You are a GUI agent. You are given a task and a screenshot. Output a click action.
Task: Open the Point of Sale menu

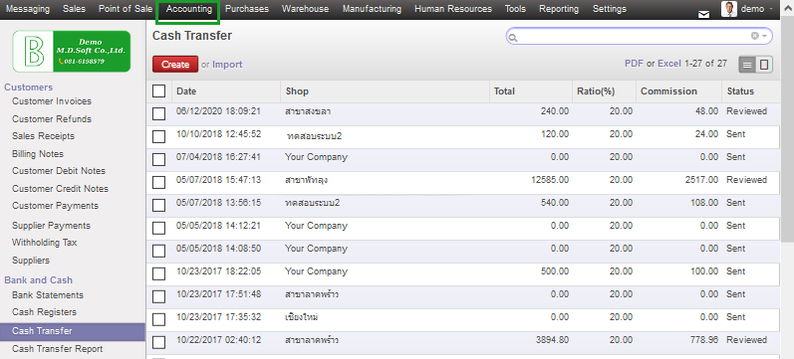click(x=126, y=9)
